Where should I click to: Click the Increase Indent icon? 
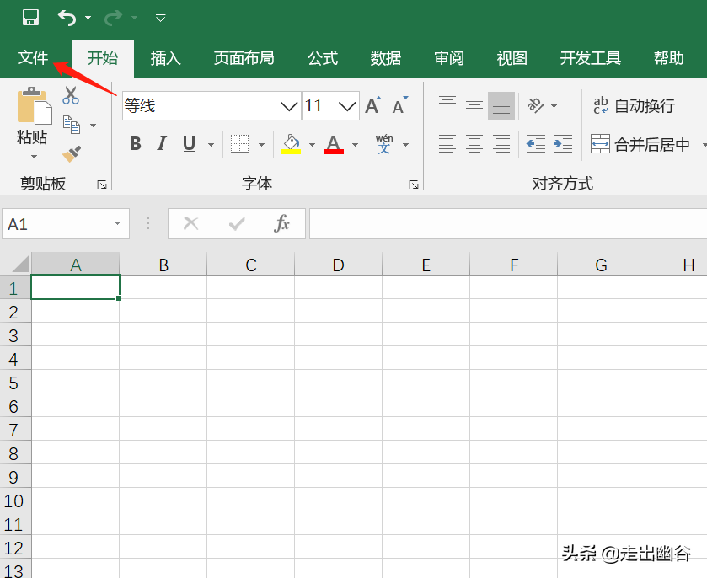pos(563,144)
